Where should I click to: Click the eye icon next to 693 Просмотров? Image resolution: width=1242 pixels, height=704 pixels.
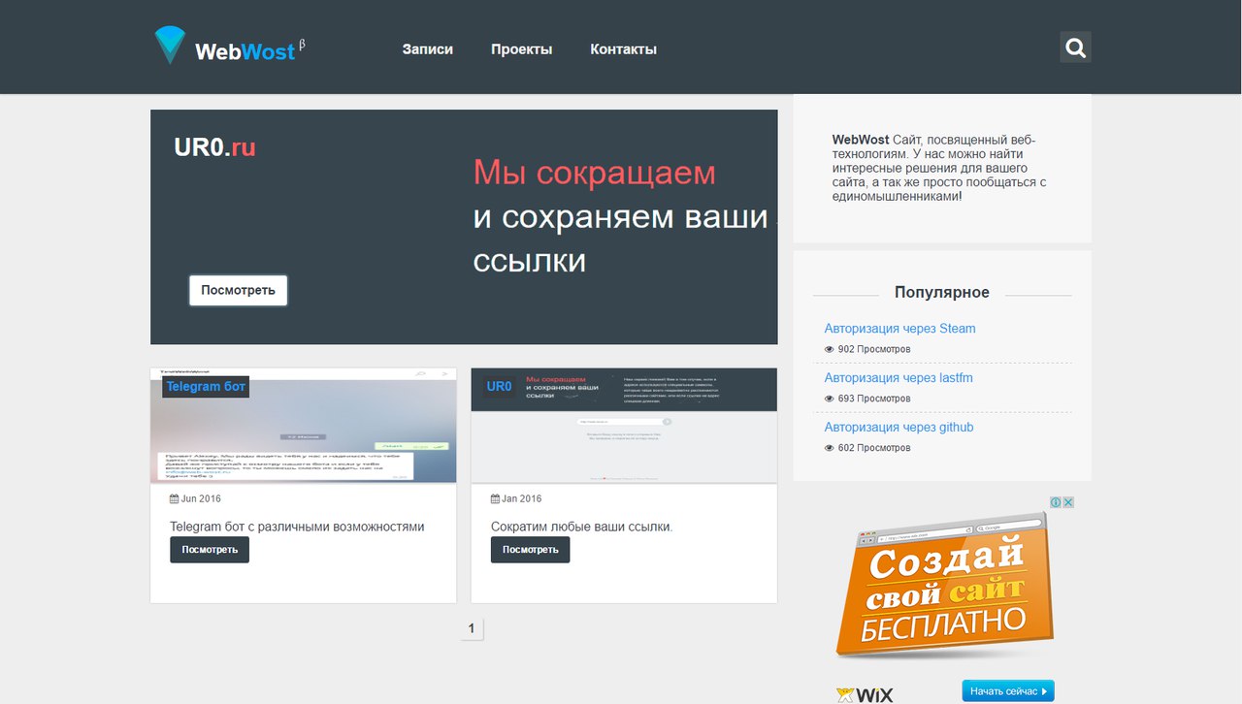tap(829, 399)
